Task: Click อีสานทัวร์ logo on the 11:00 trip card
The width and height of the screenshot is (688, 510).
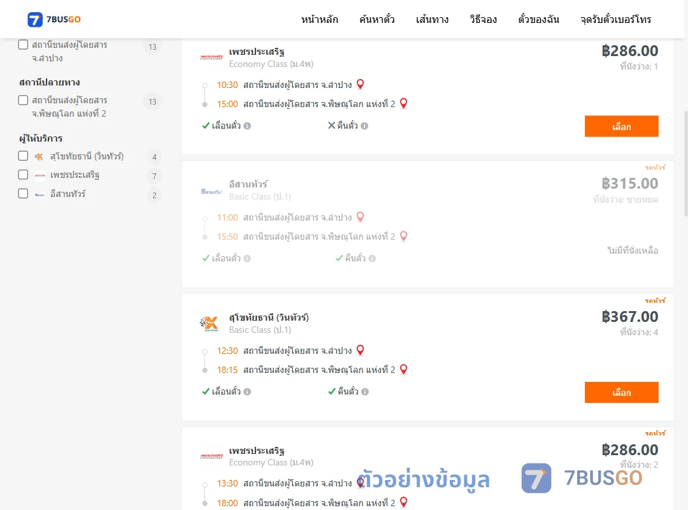Action: (211, 191)
